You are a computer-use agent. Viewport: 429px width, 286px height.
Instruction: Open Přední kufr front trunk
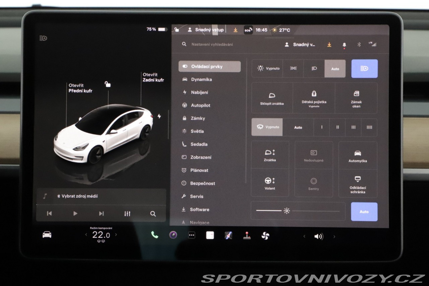(x=80, y=88)
